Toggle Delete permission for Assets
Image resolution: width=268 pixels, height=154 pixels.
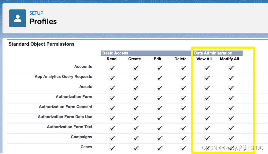183,88
